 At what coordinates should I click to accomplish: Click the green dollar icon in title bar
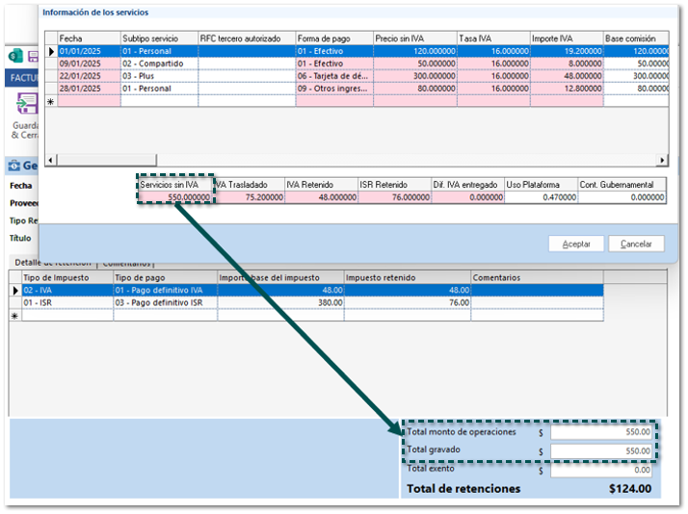point(16,56)
